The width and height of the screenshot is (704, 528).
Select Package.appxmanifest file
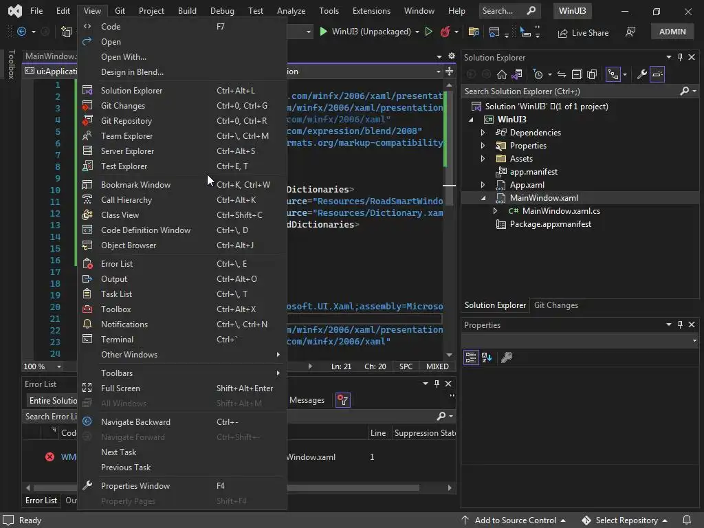coord(551,224)
